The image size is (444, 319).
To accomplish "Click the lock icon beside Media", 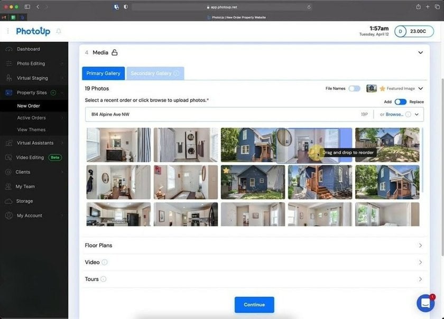I will pyautogui.click(x=114, y=52).
